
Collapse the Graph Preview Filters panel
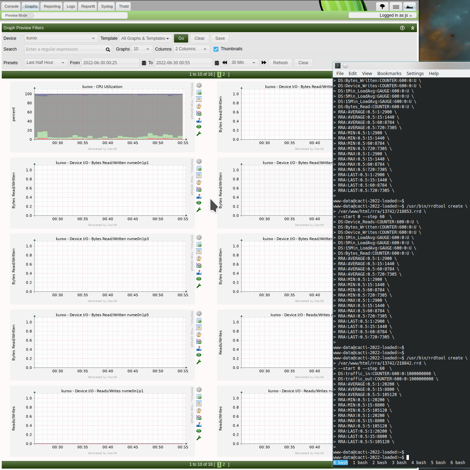coord(413,28)
